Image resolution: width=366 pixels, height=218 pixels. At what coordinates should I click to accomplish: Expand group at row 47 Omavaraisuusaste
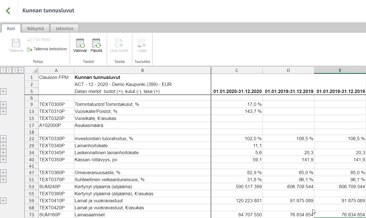(3, 172)
